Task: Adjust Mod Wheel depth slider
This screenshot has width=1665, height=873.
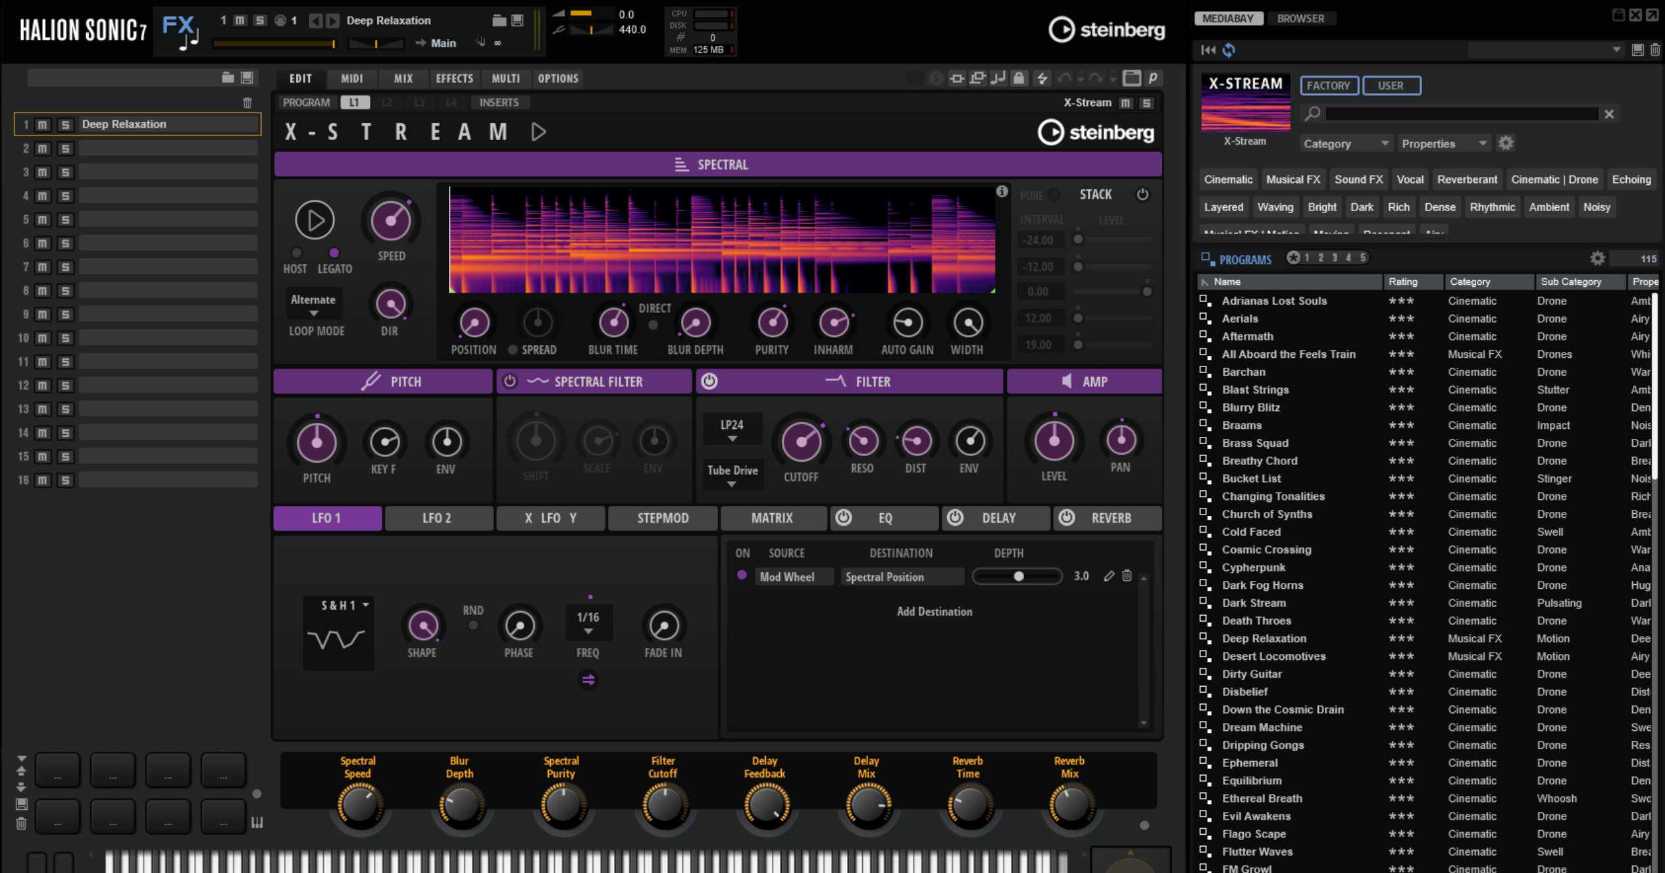Action: [1017, 576]
